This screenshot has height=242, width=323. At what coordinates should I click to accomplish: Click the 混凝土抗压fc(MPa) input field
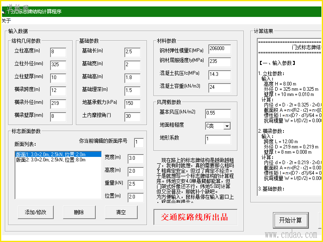pos(220,75)
